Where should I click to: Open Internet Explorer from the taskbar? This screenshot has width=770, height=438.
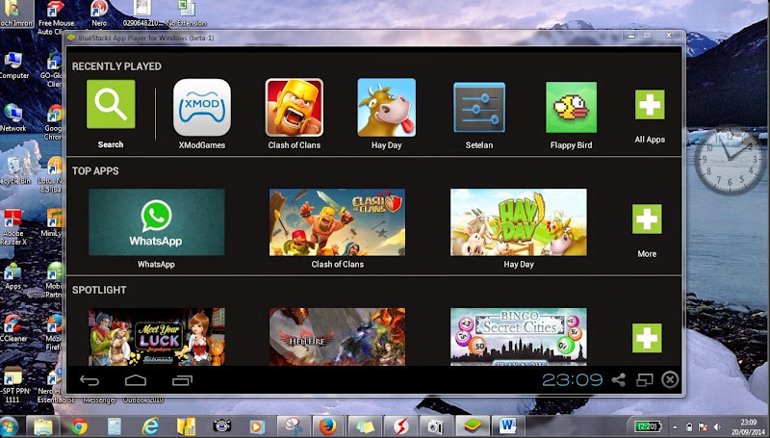pos(150,426)
